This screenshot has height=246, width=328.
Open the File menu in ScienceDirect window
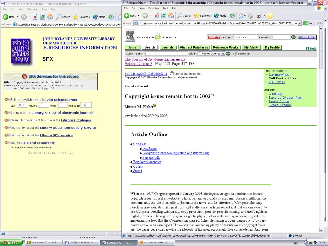126,8
